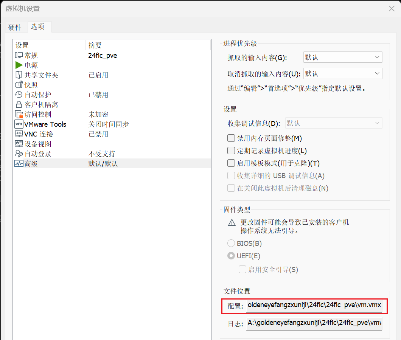
Task: Select the BIOS(B) firmware radio button
Action: coord(231,244)
